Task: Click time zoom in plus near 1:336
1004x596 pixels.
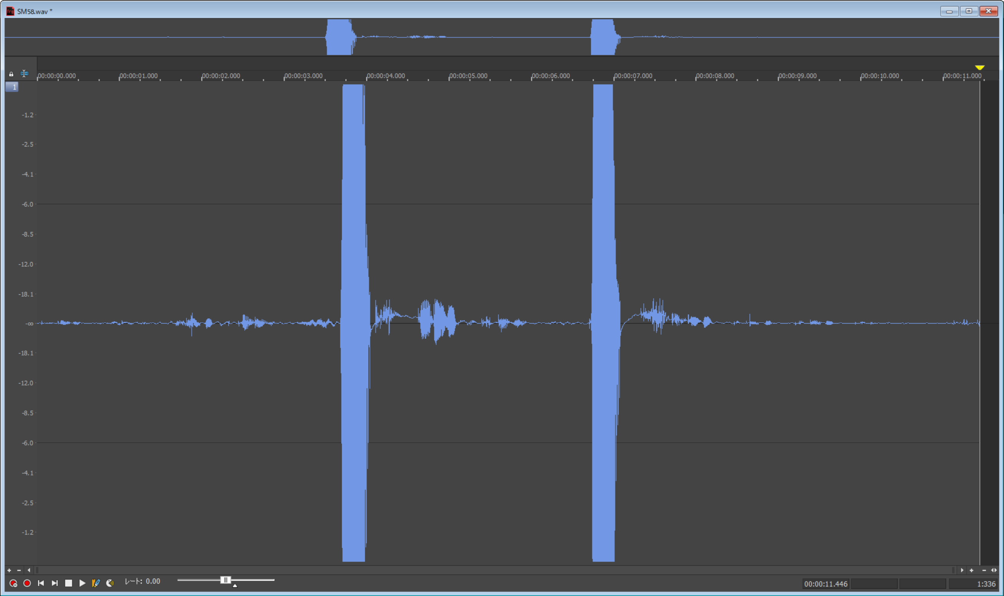Action: coord(971,570)
